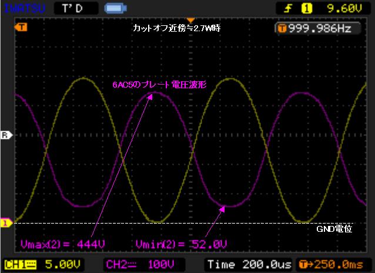Viewport: 375px width, 273px height.
Task: Click the GND電位 label
Action: tap(334, 229)
